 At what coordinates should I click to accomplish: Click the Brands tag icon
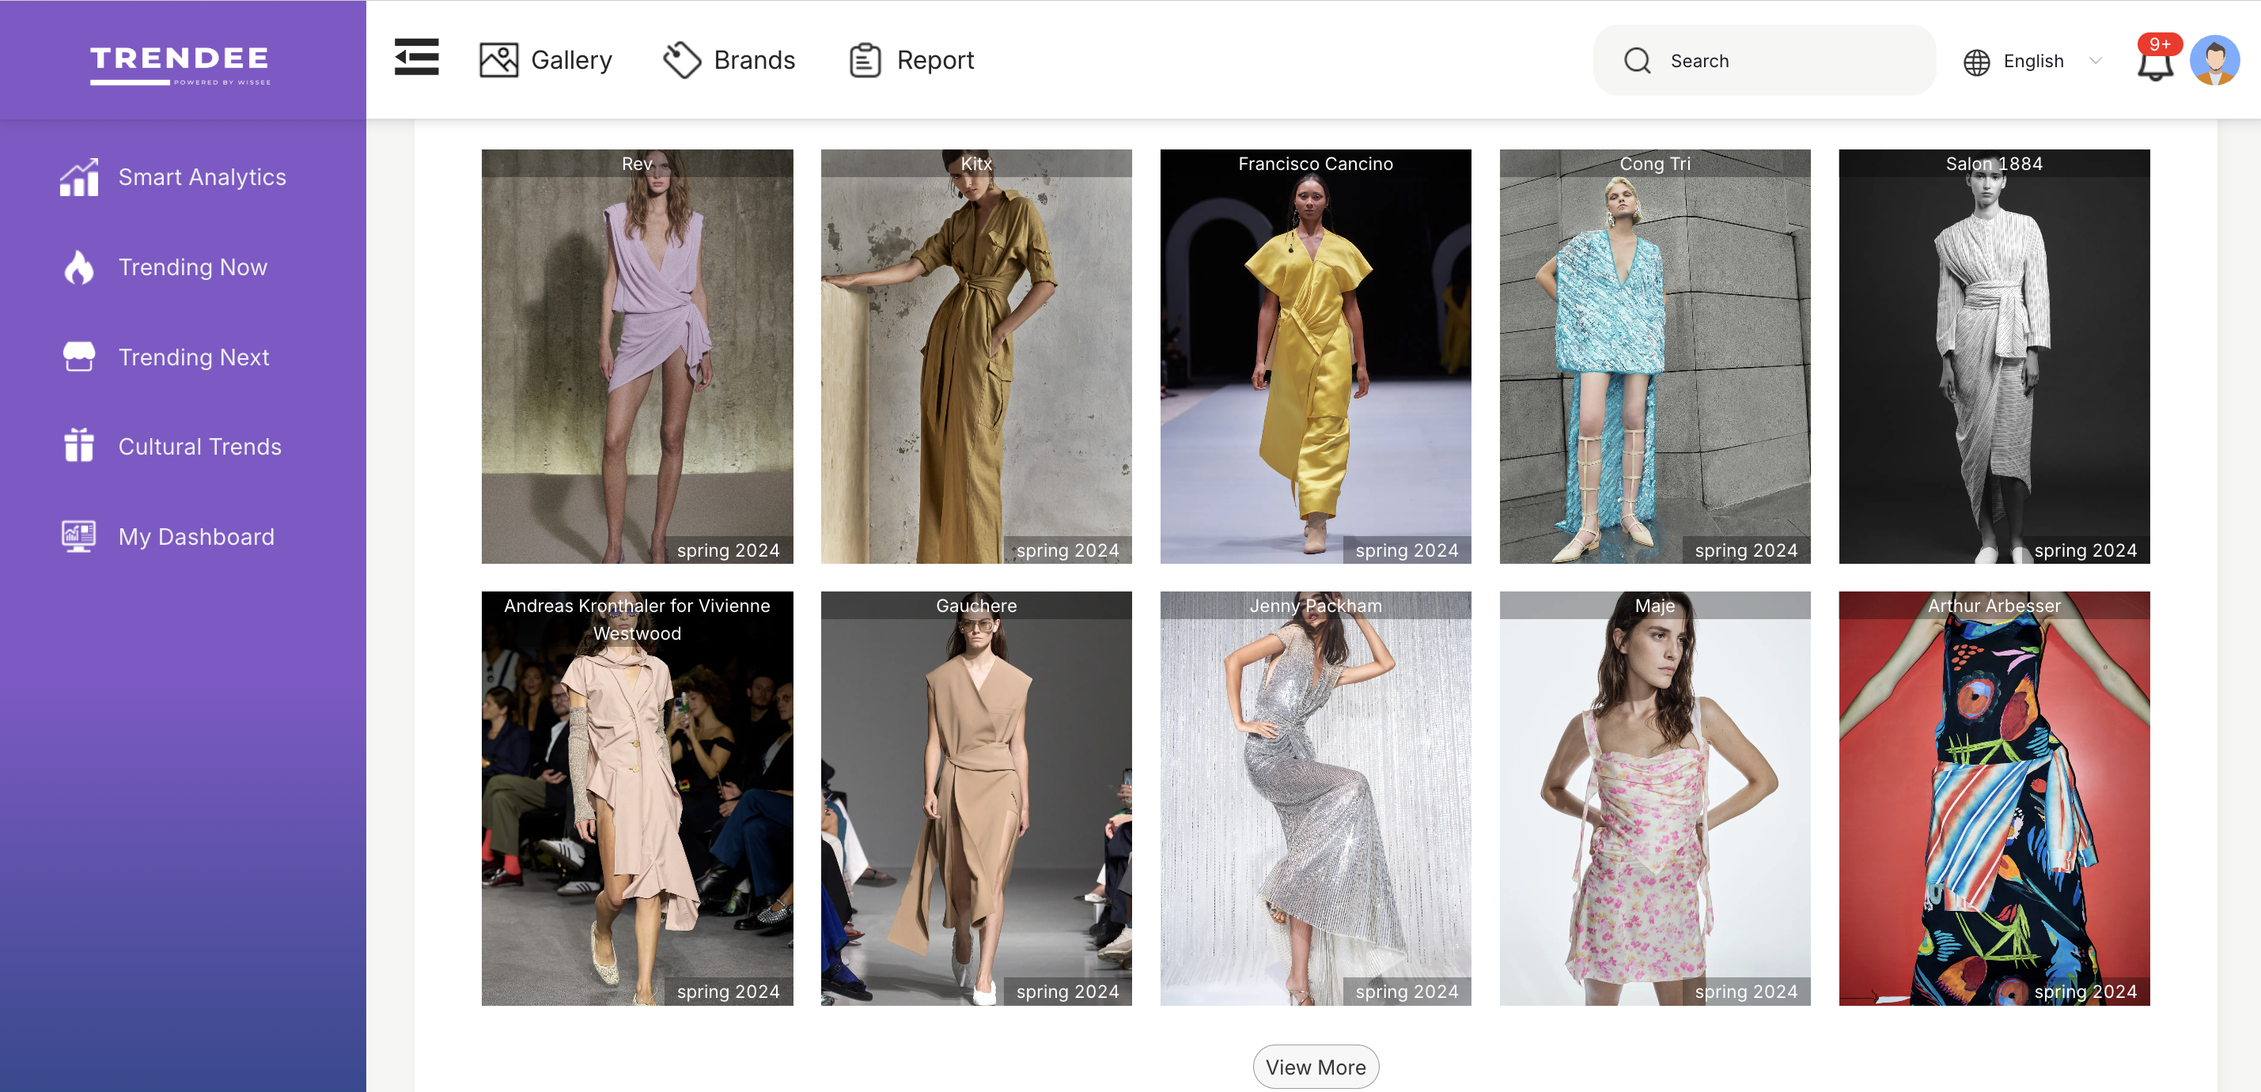682,61
